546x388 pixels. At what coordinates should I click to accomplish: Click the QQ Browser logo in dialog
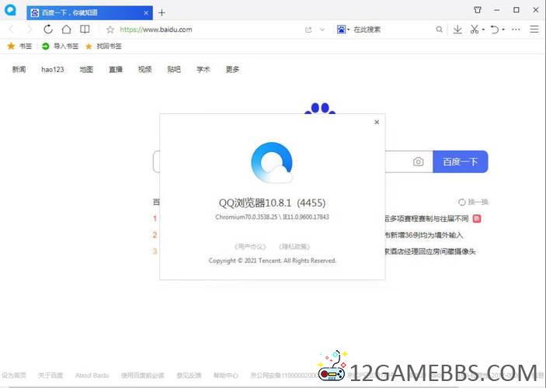coord(272,162)
